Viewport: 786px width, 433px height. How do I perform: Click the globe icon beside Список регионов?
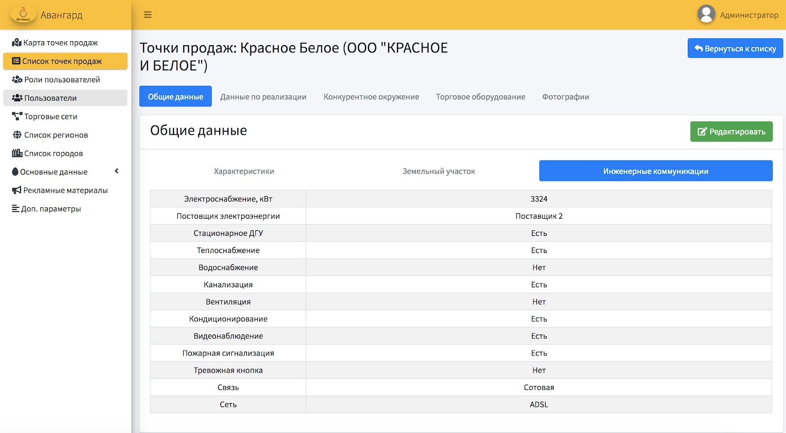[17, 135]
